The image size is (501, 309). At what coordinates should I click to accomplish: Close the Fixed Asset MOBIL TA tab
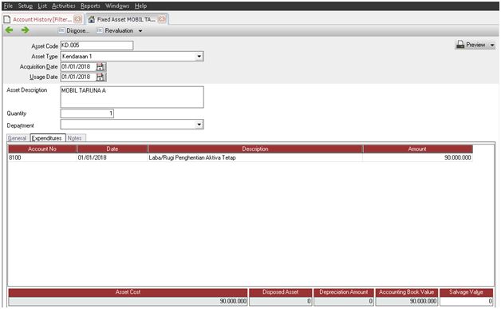(162, 19)
